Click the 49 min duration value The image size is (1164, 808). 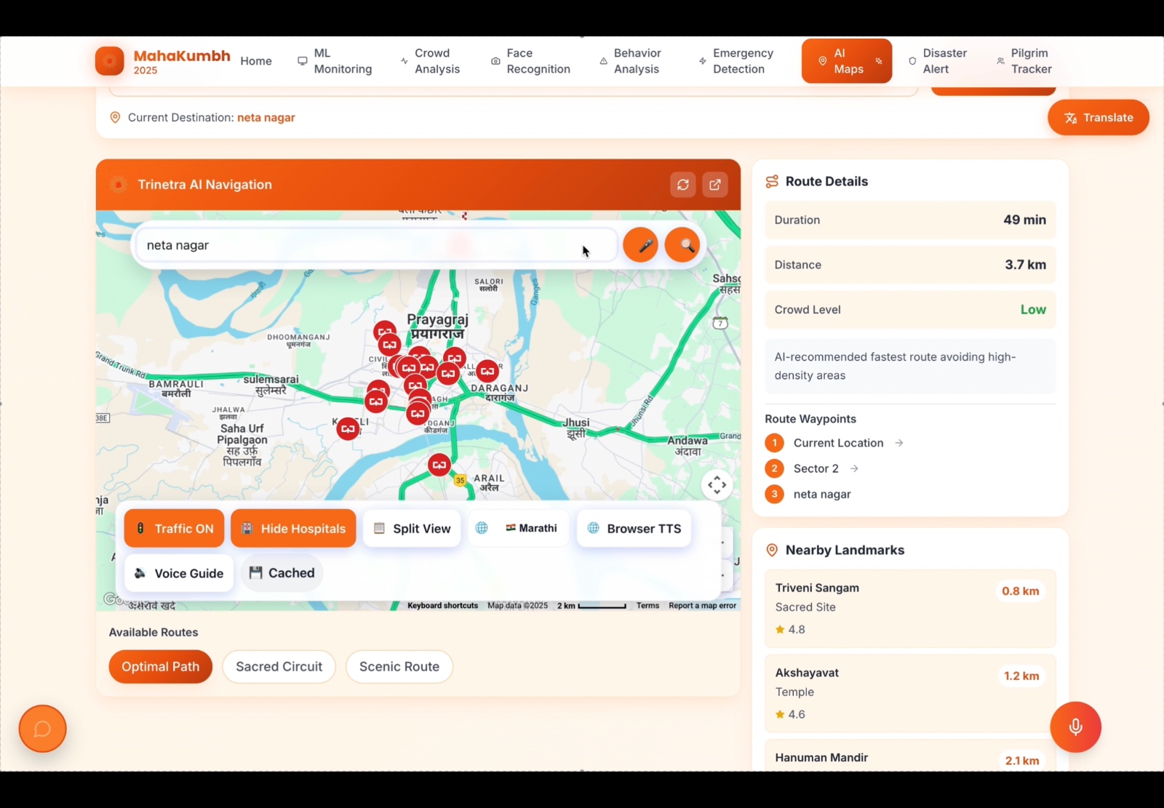tap(1024, 220)
